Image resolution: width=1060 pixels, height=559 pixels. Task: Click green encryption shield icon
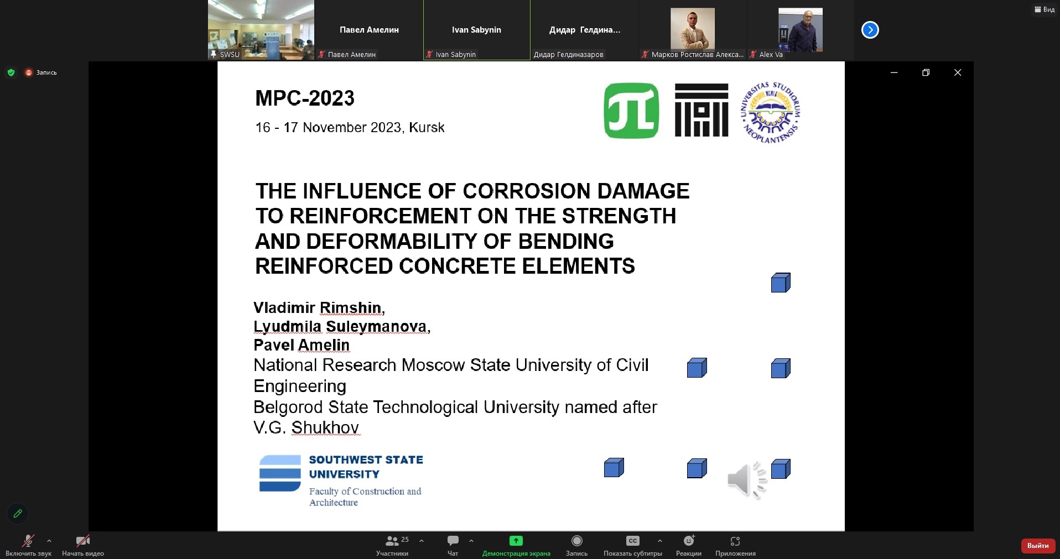tap(11, 72)
